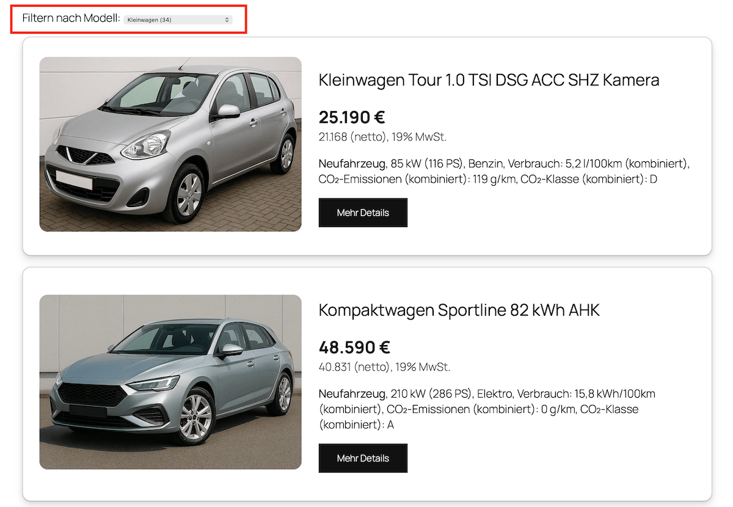733x507 pixels.
Task: Click "Mehr Details" for the Kleinwagen Tour
Action: 363,212
